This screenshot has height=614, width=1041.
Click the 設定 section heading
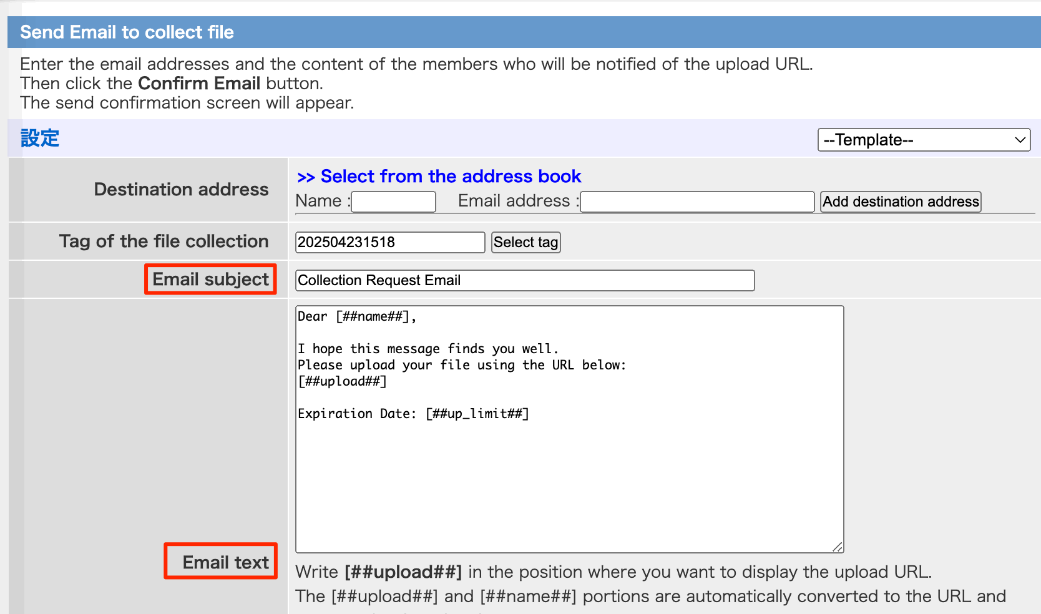click(x=40, y=138)
